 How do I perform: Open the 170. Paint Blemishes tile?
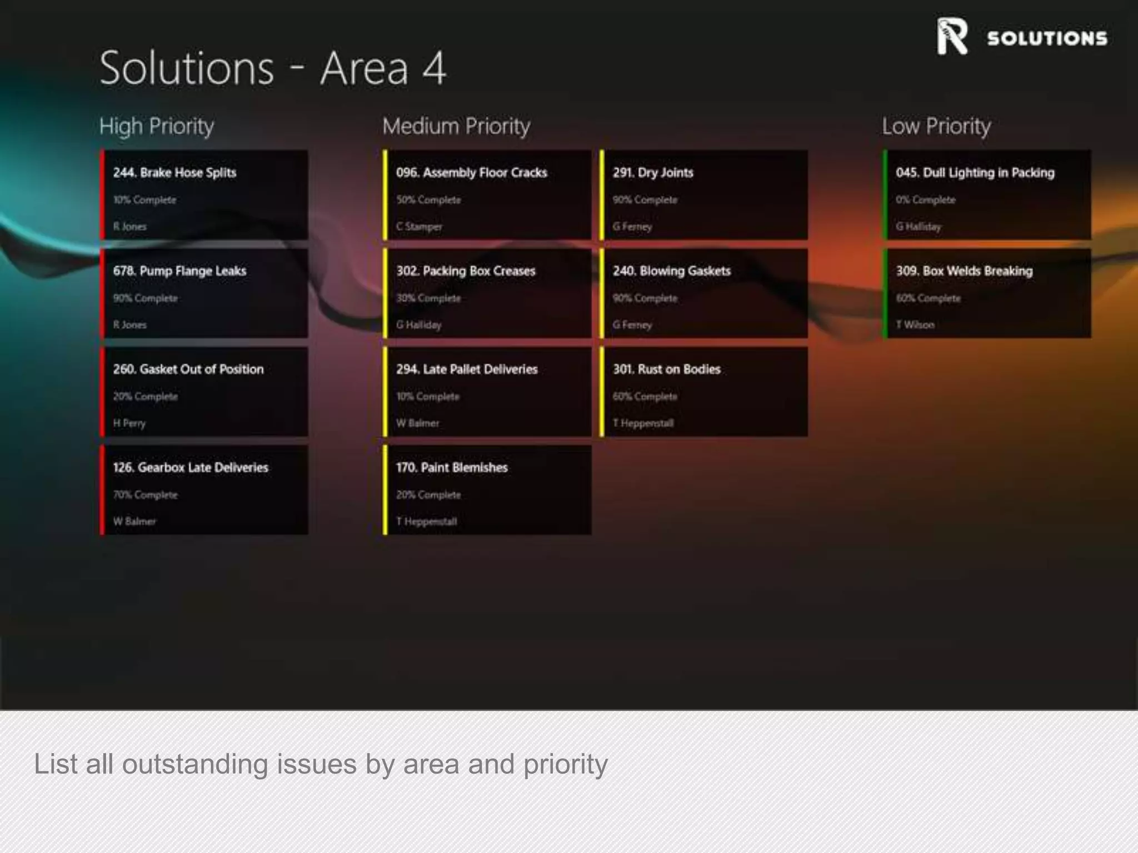[488, 490]
